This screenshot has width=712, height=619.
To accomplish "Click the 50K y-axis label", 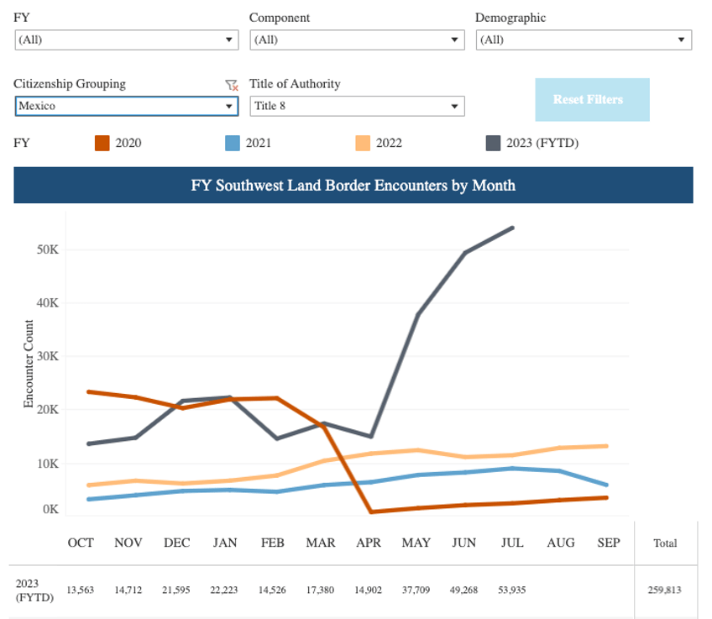I will (x=48, y=249).
